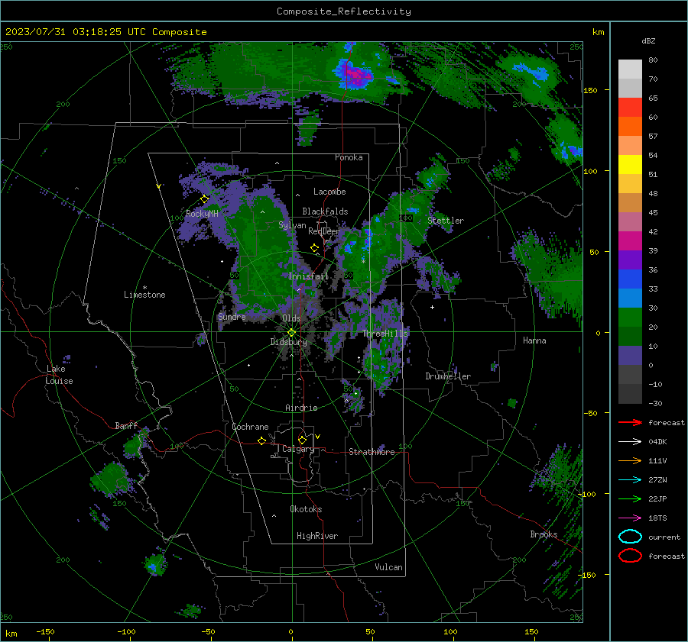688x642 pixels.
Task: Pick the slate-purple 0-10 dBZ swatch
Action: pyautogui.click(x=630, y=356)
